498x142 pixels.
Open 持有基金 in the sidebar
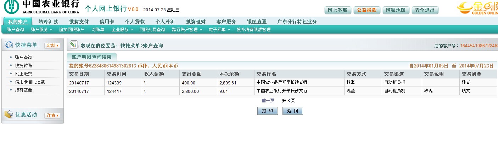click(x=23, y=90)
